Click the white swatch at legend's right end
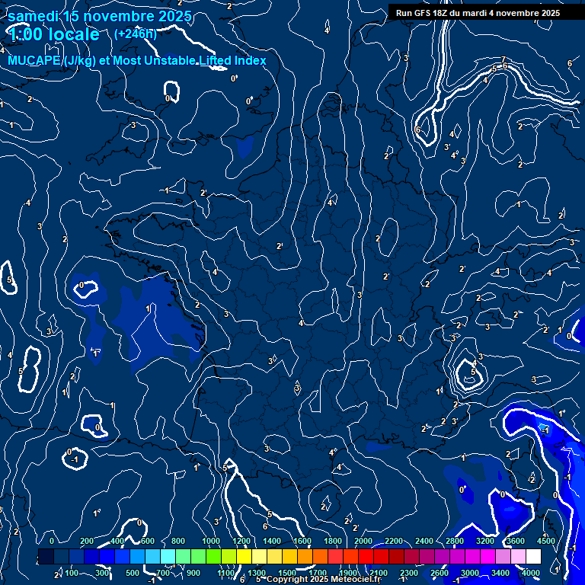This screenshot has height=585, width=585. 533,557
